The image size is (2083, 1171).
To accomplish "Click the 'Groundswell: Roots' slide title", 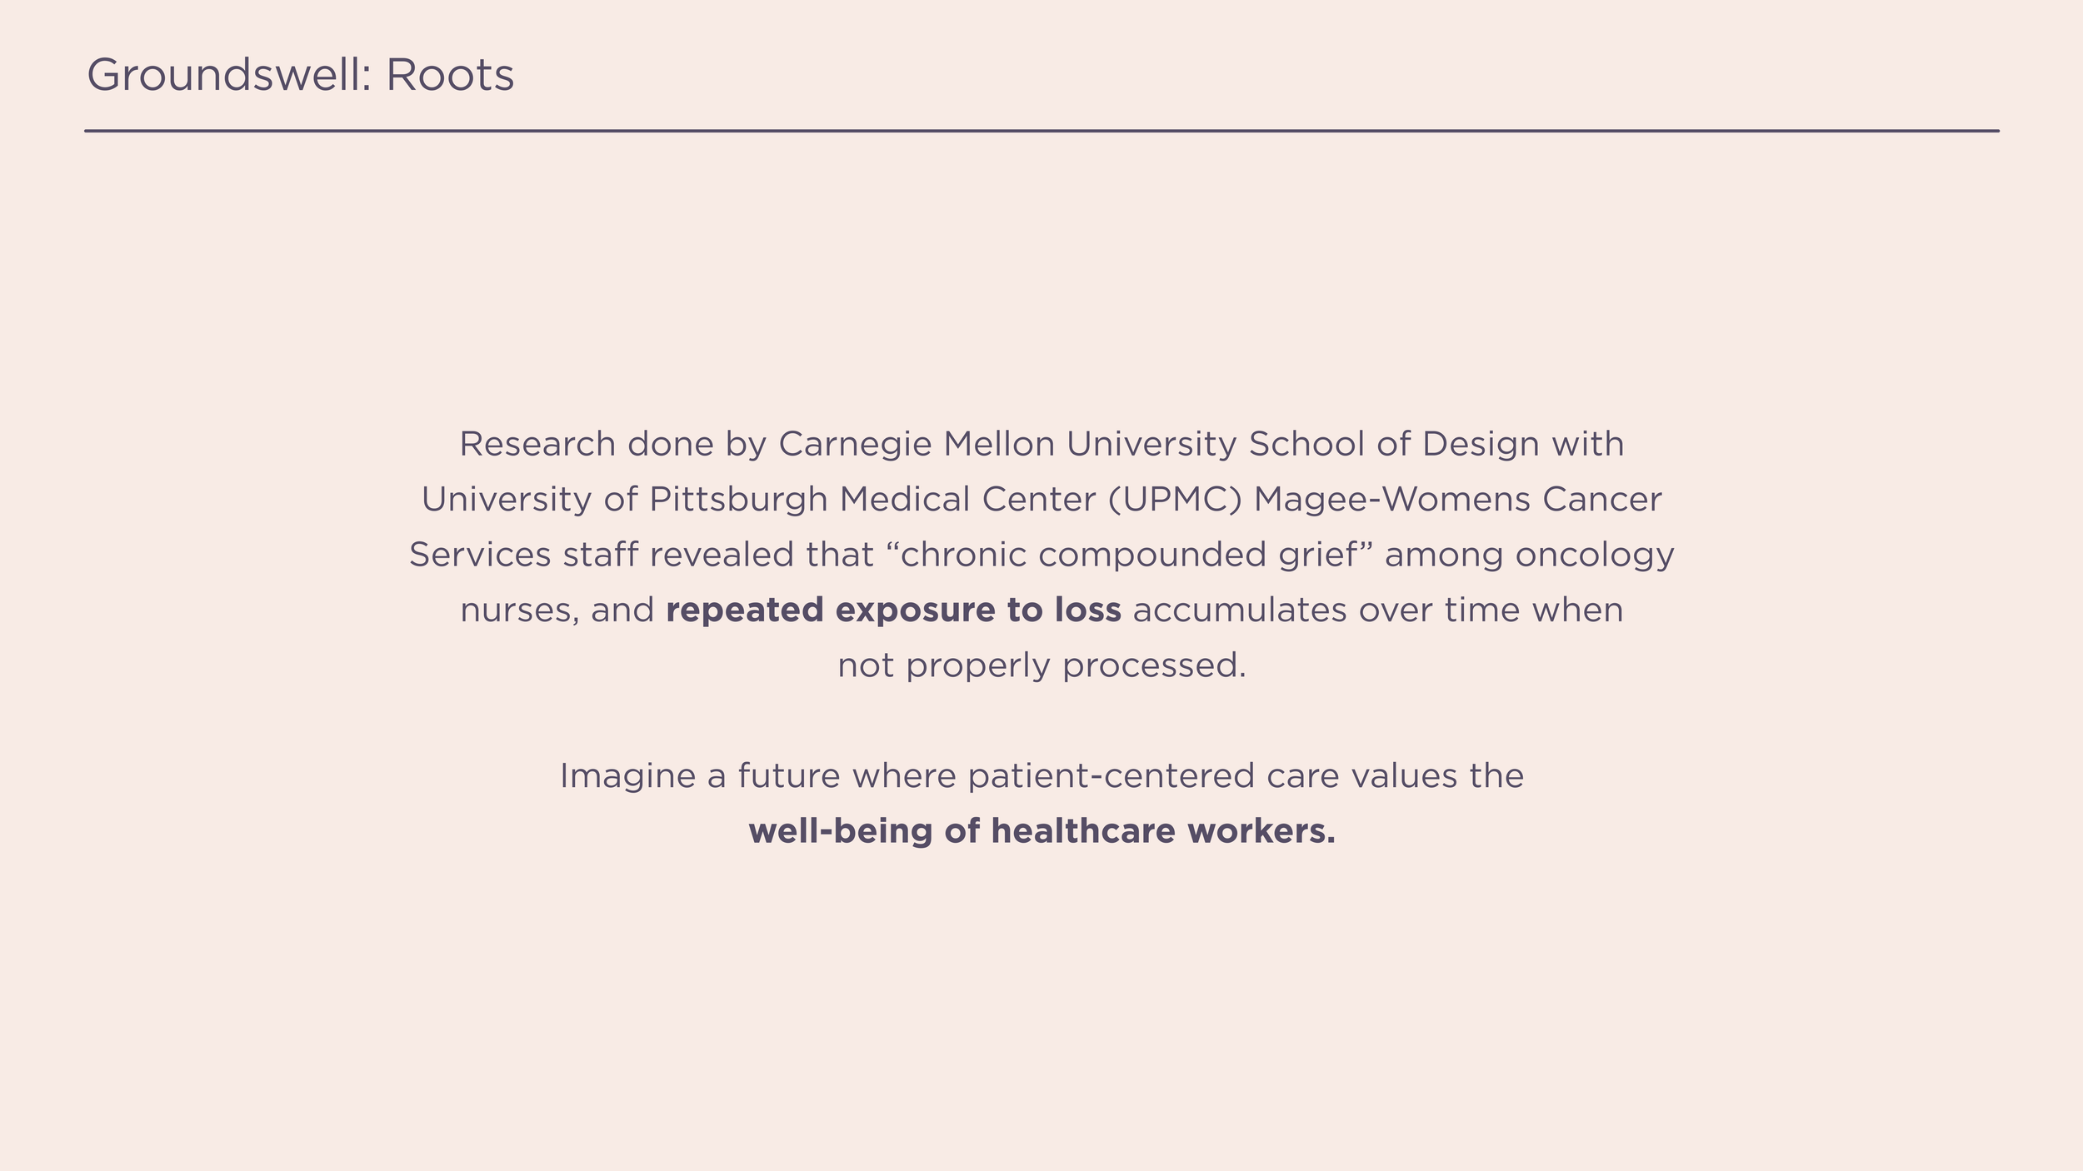I will tap(300, 76).
